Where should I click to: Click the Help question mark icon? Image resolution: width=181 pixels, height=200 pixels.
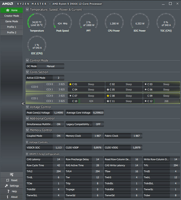pos(8,191)
